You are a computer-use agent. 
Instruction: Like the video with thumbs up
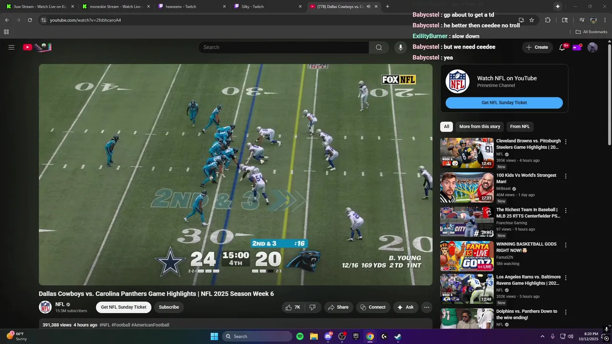point(293,307)
